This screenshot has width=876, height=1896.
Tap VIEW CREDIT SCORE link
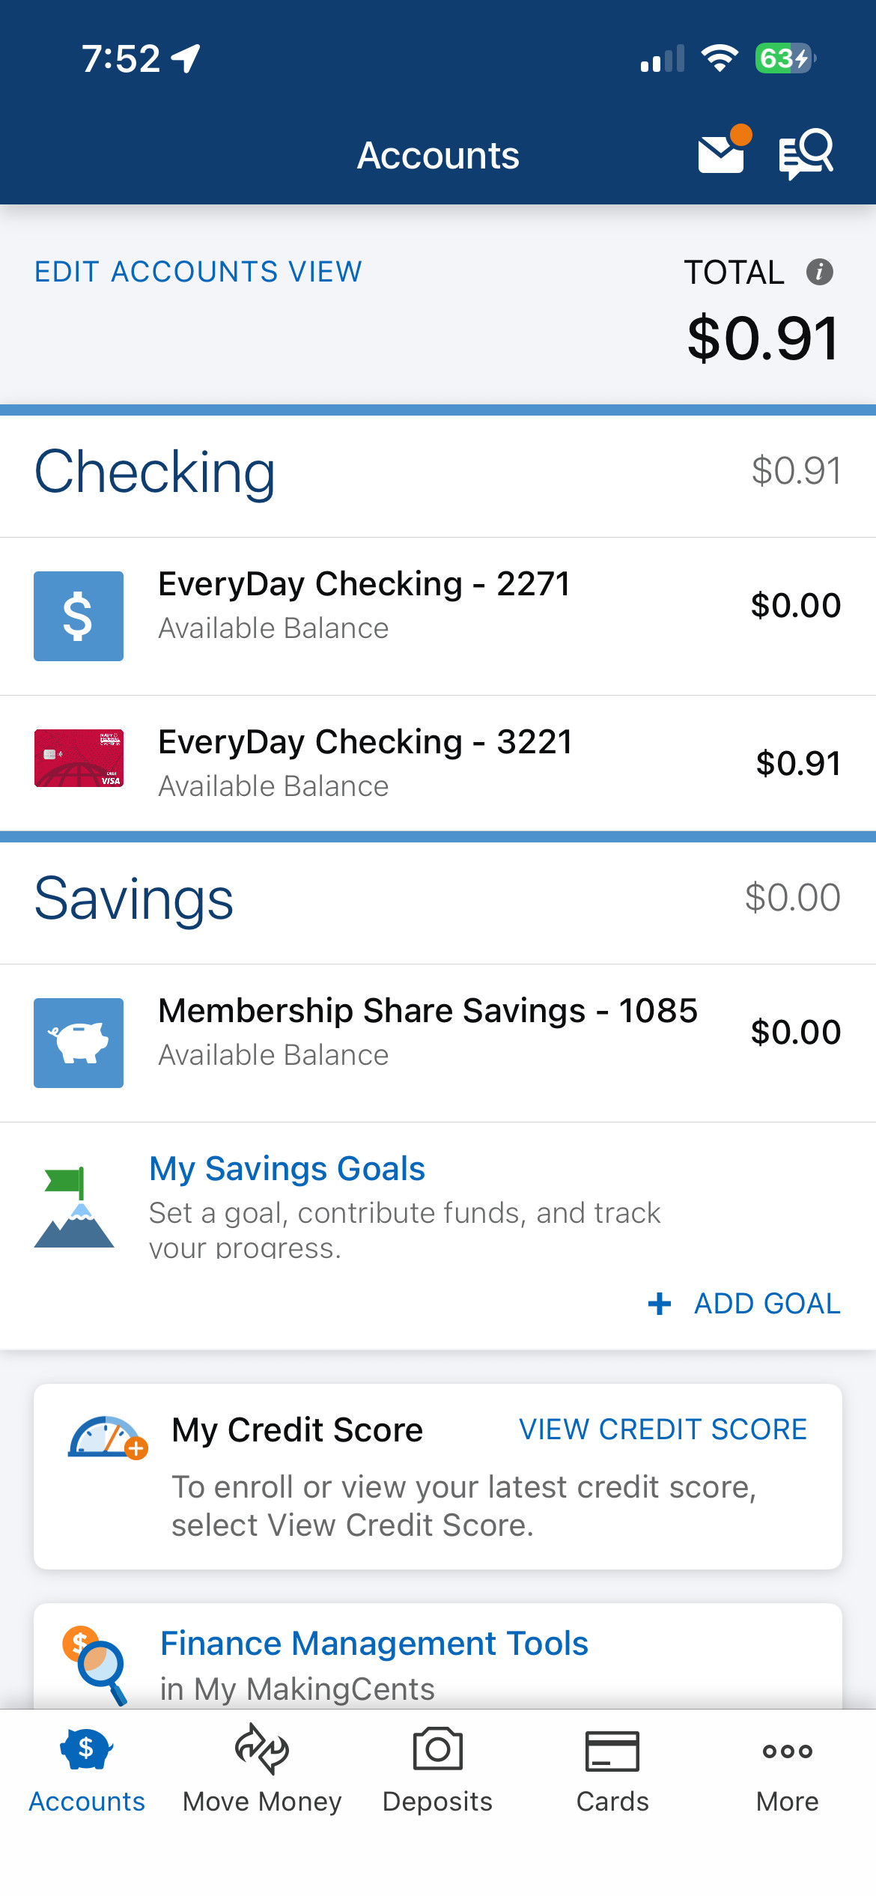[x=663, y=1429]
